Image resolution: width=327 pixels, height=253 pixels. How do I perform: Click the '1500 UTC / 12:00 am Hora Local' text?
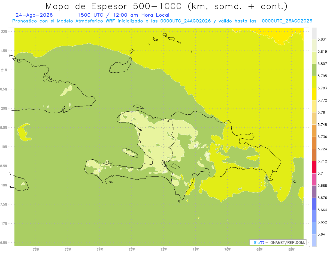(x=123, y=15)
